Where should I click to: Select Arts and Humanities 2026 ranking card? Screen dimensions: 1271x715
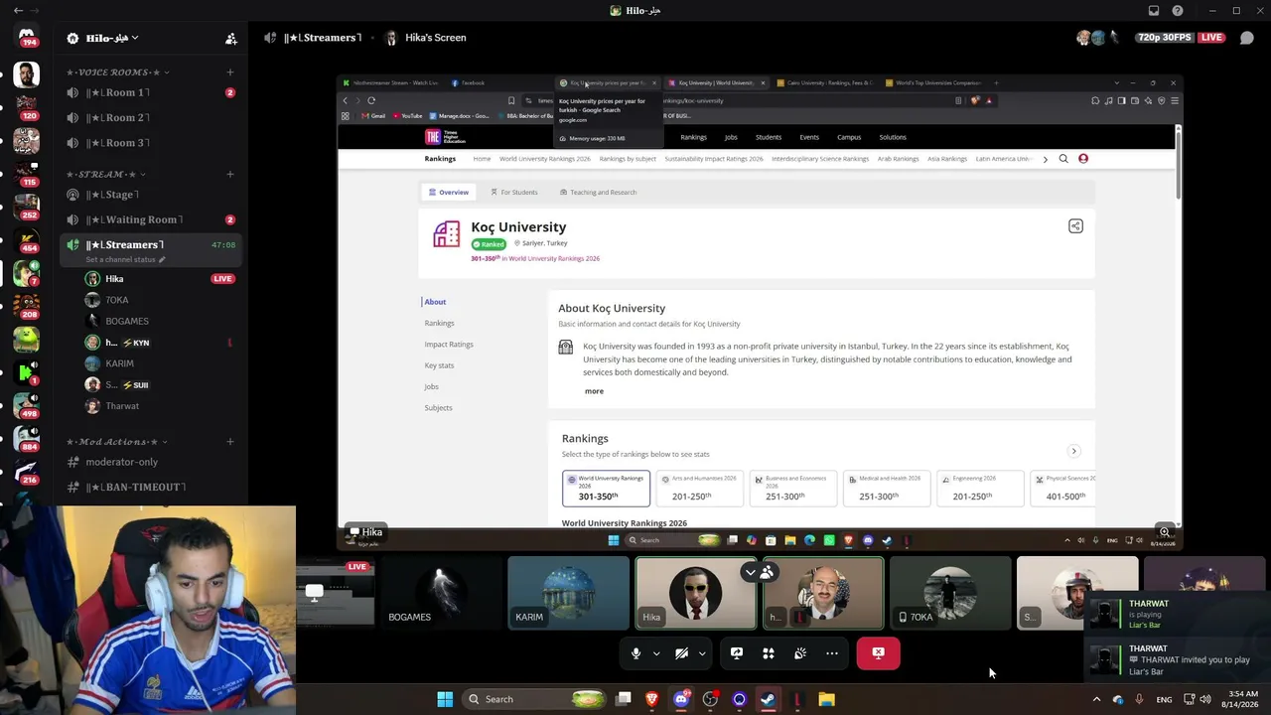699,488
